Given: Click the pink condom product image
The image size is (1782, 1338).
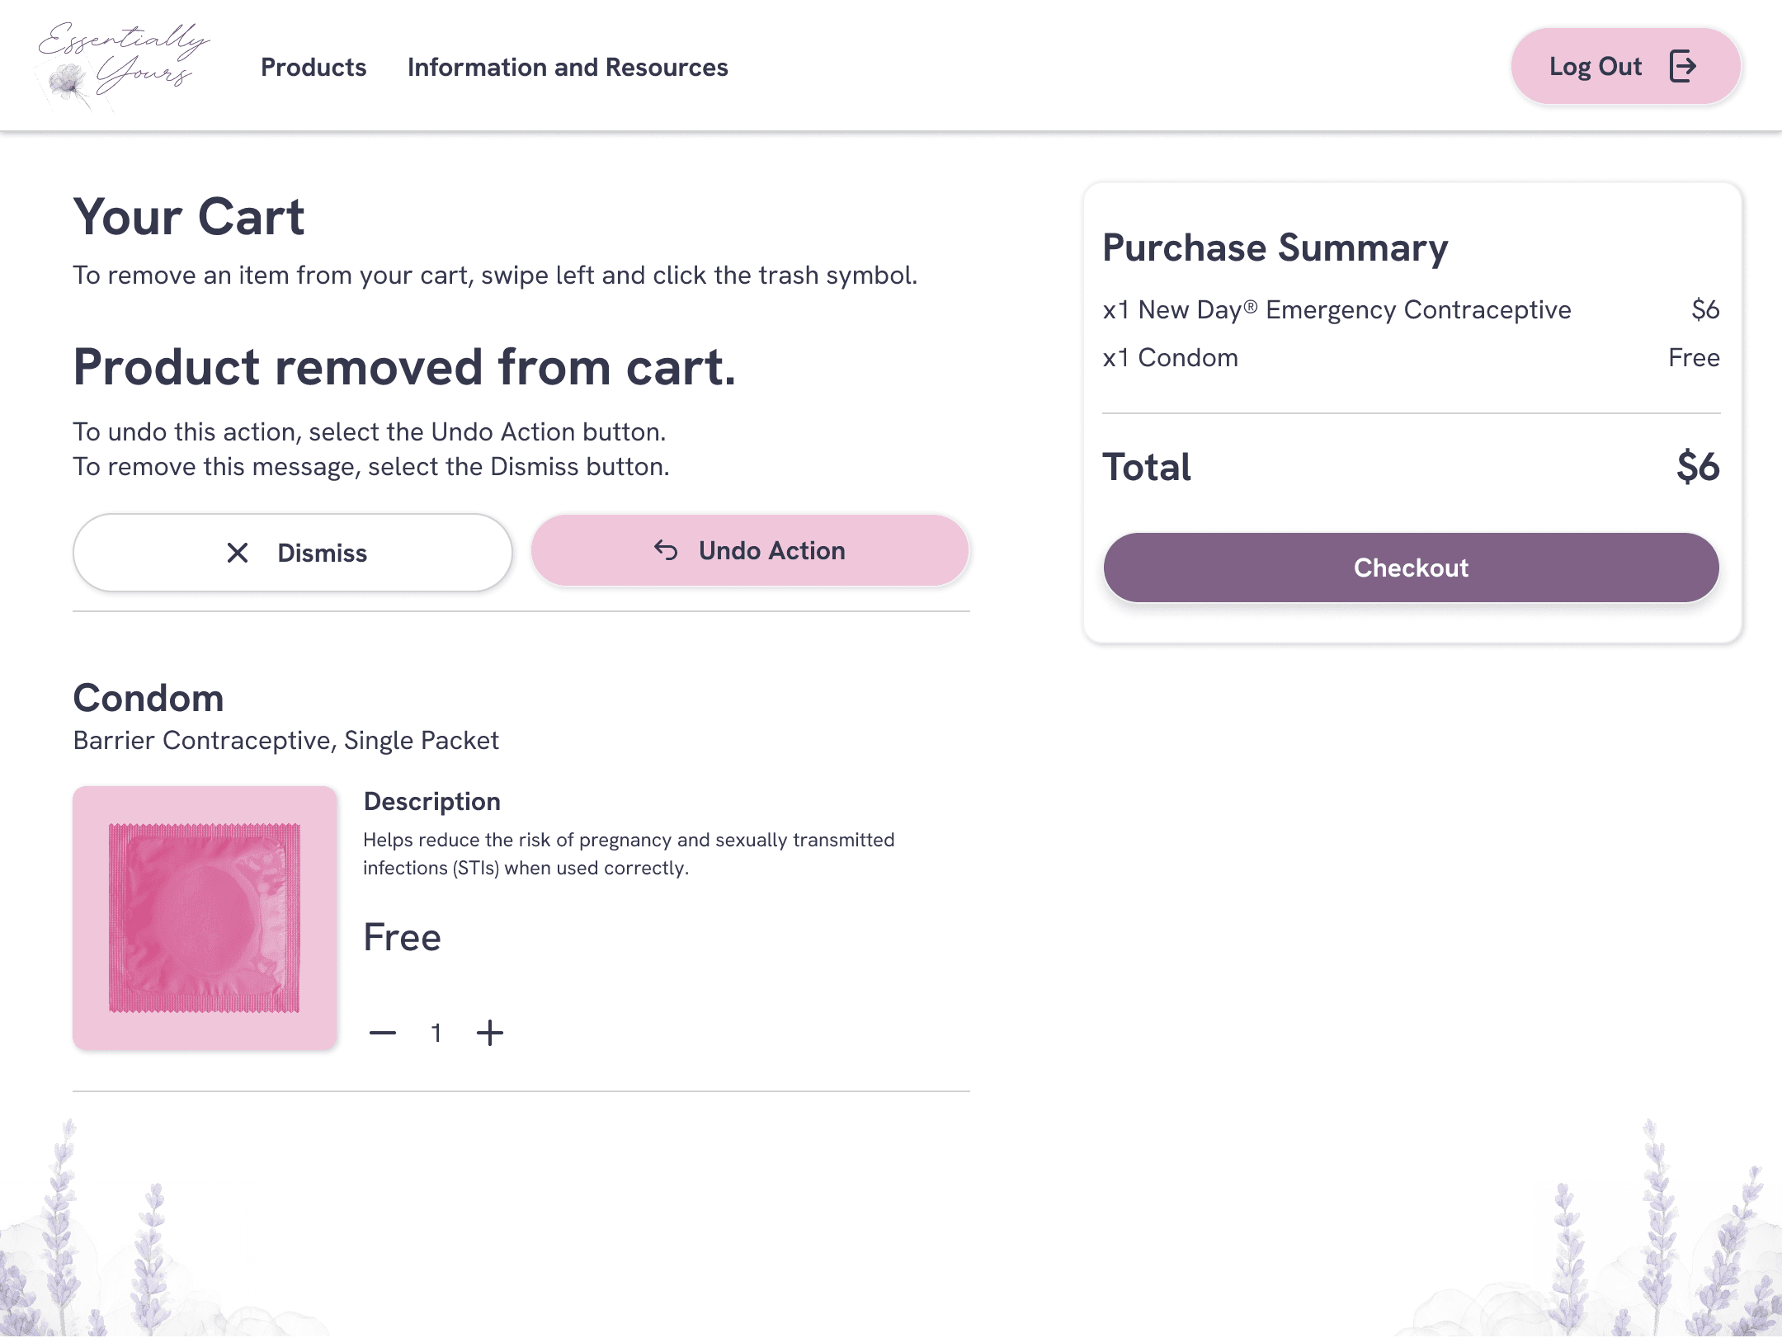Looking at the screenshot, I should 205,918.
